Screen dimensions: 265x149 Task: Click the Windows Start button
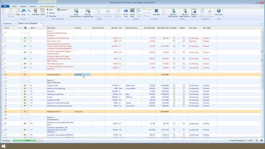3,146
